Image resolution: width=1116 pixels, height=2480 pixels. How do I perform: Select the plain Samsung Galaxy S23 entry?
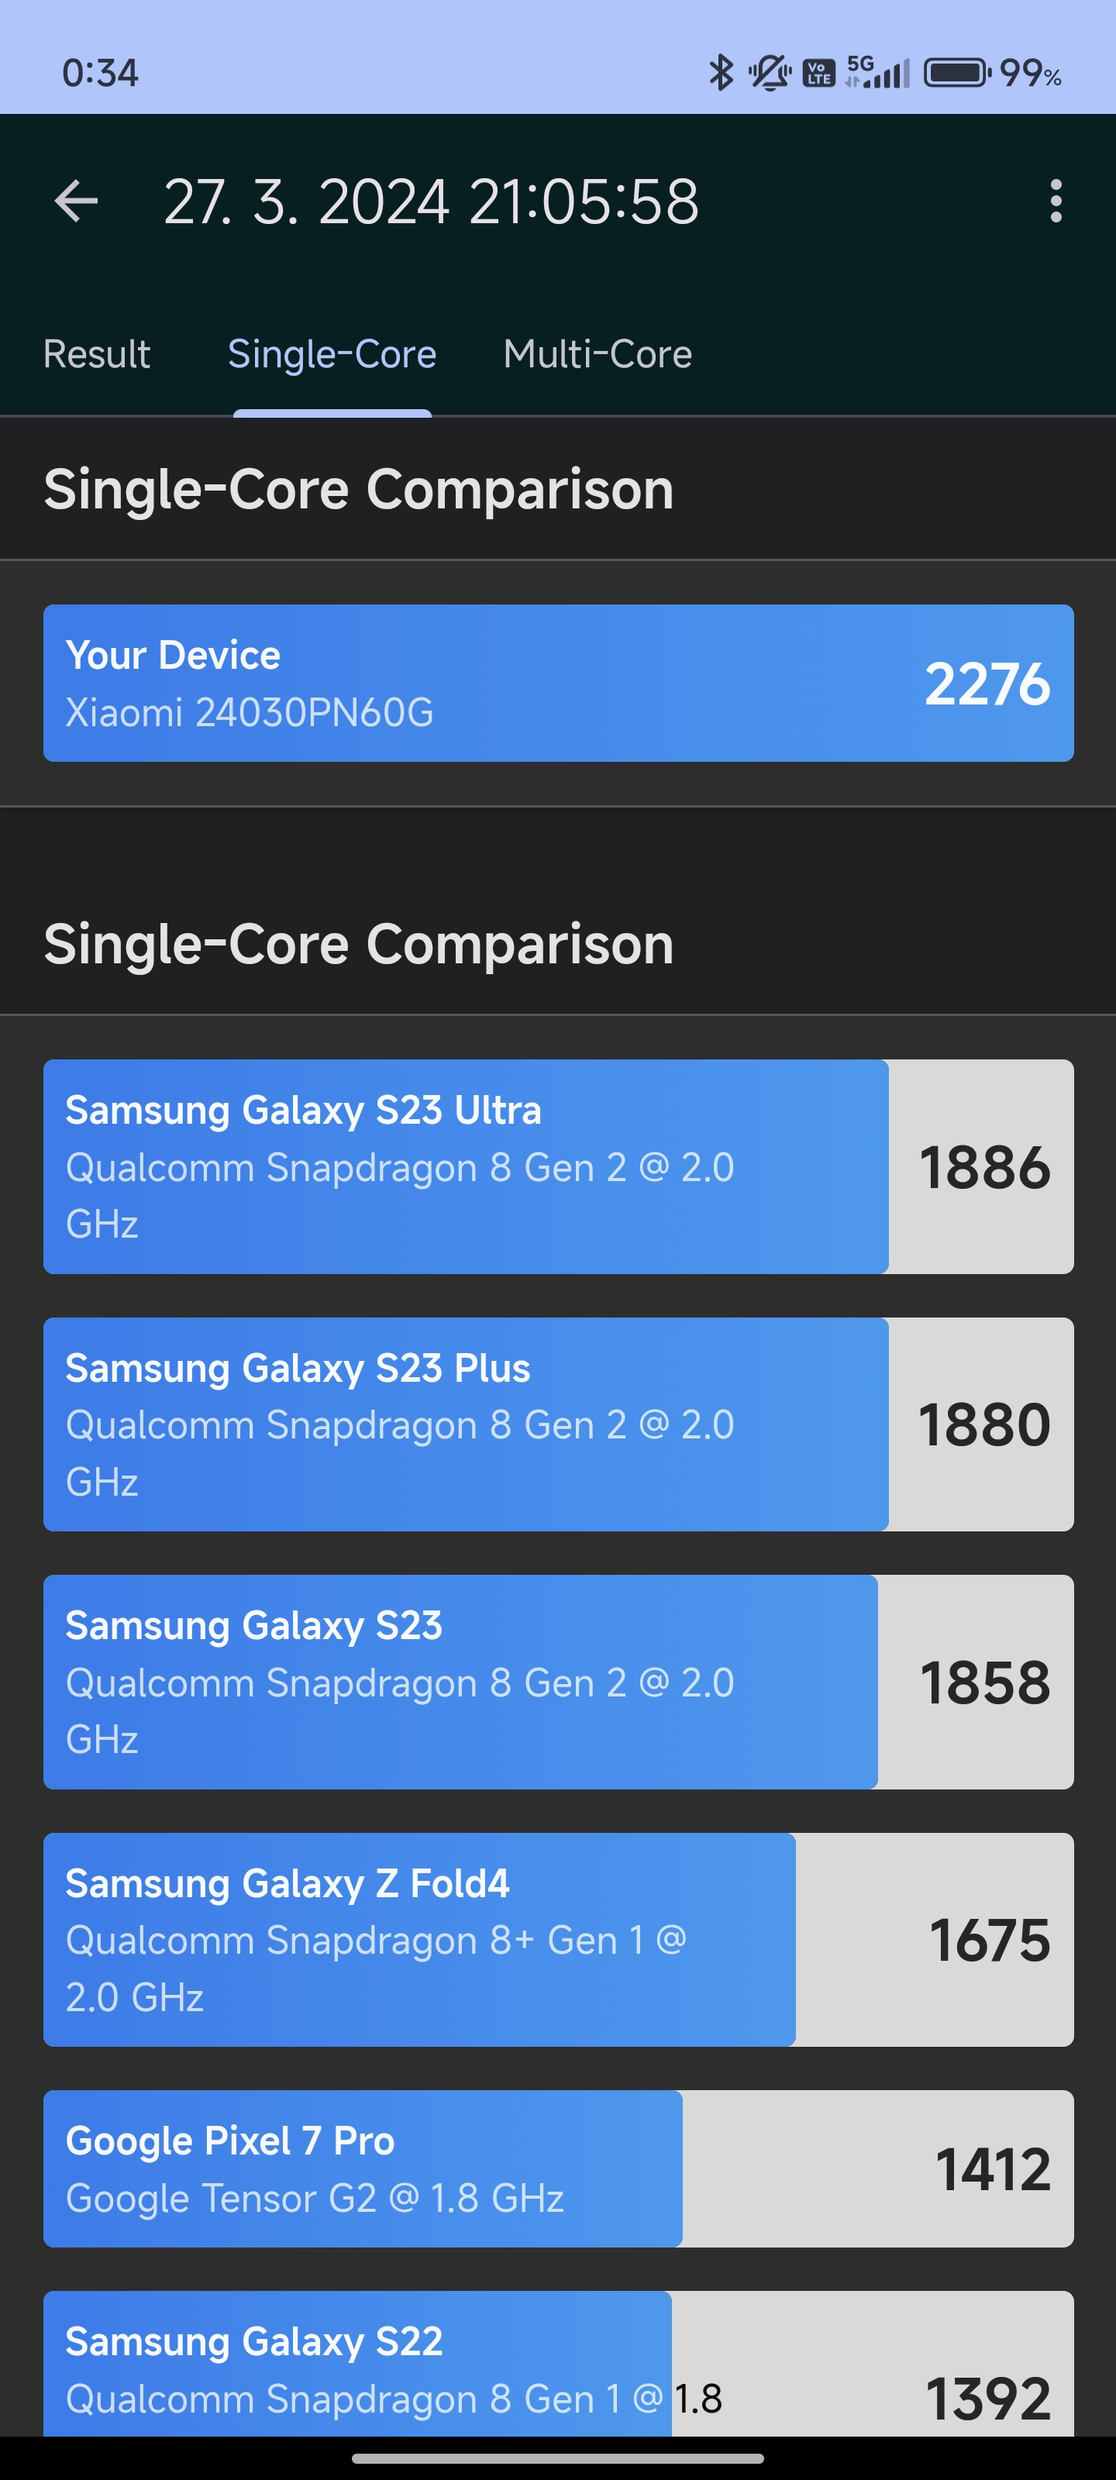(559, 1682)
